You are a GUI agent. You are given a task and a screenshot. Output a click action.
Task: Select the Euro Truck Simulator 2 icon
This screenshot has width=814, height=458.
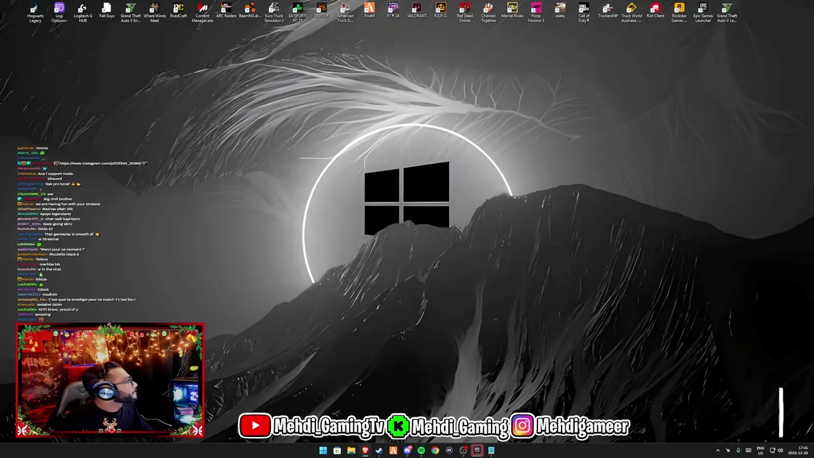click(x=274, y=13)
